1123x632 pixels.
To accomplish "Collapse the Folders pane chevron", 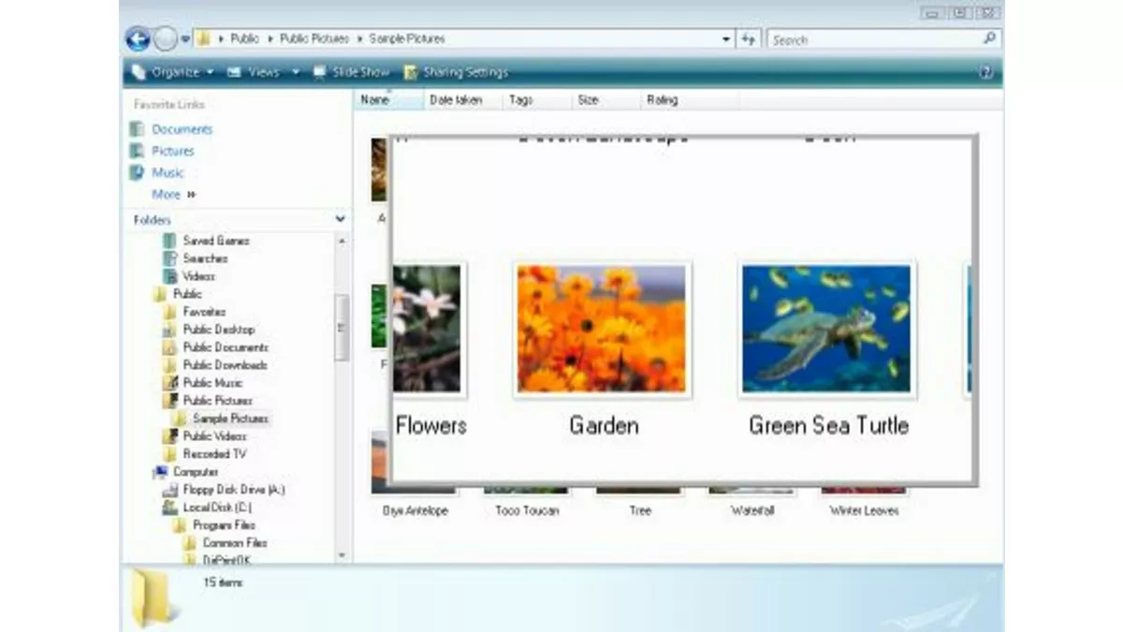I will [x=340, y=219].
